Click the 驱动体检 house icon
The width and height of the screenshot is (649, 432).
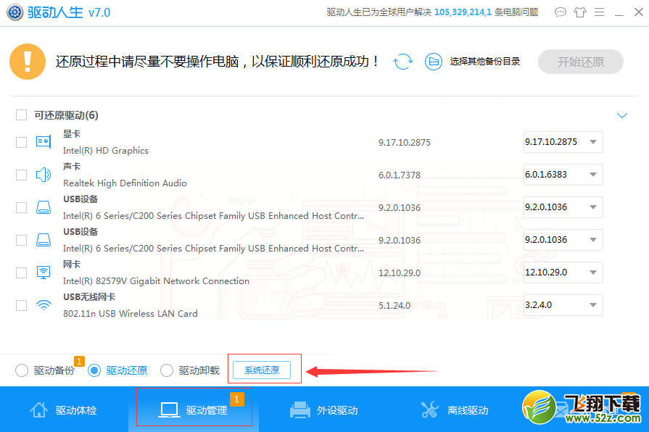(x=38, y=410)
